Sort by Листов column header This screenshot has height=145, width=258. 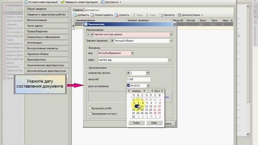pos(192,21)
